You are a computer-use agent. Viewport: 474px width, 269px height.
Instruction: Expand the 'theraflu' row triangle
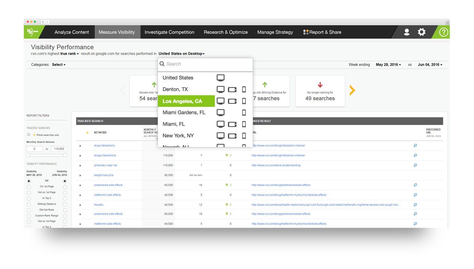click(80, 205)
